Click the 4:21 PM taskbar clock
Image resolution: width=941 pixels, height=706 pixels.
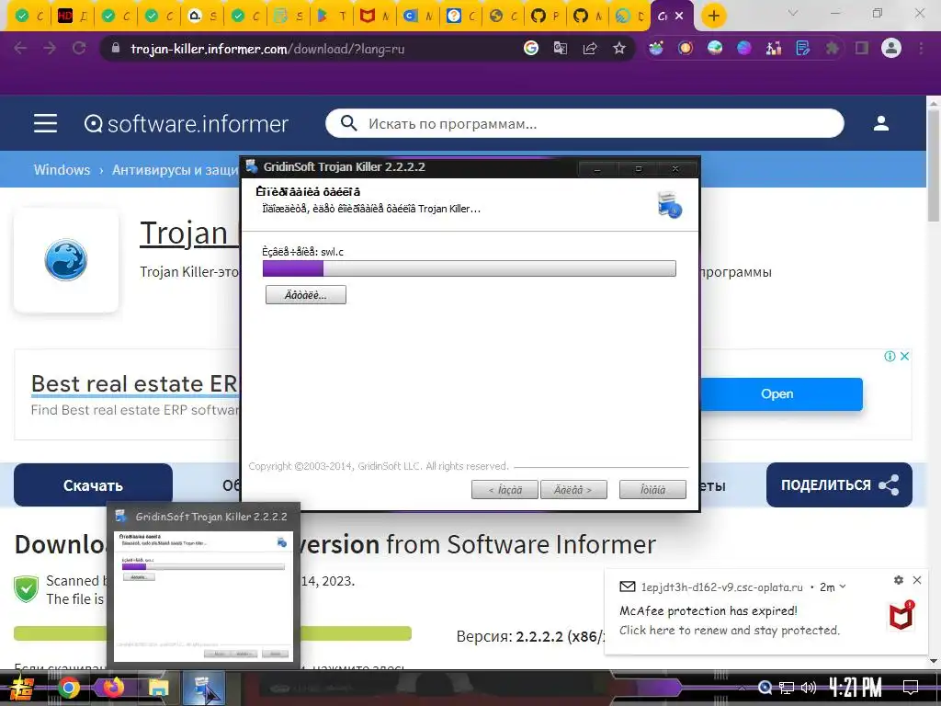click(856, 688)
